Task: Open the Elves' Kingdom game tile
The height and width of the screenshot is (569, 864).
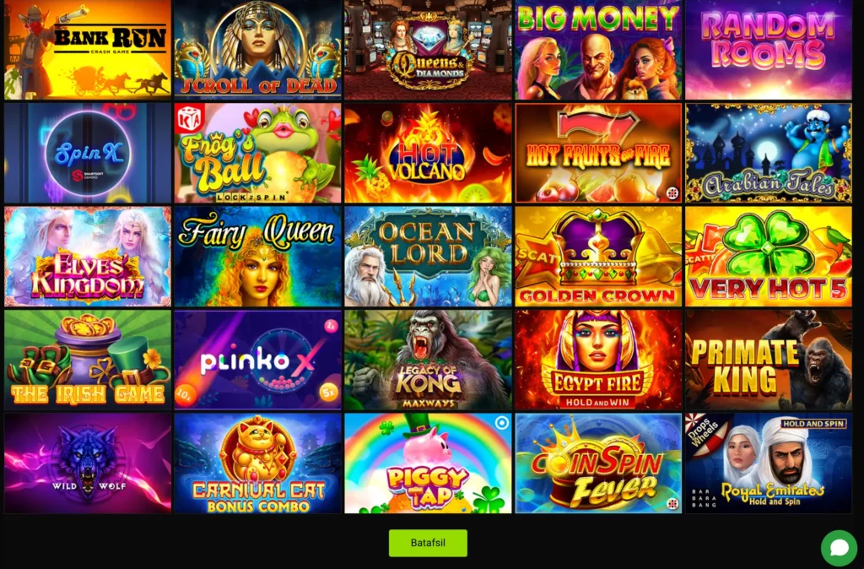Action: pyautogui.click(x=88, y=257)
